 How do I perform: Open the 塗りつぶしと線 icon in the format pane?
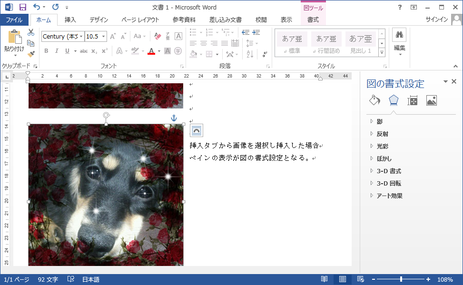point(374,100)
